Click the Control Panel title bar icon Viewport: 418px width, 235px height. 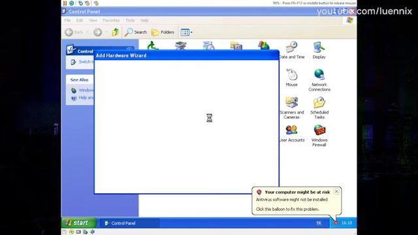tap(65, 12)
